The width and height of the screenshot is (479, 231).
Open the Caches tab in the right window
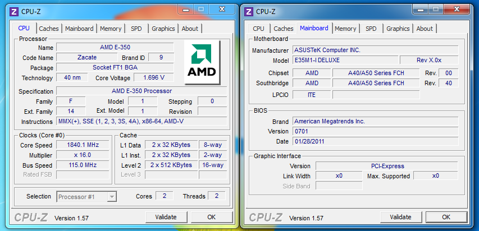tap(284, 29)
